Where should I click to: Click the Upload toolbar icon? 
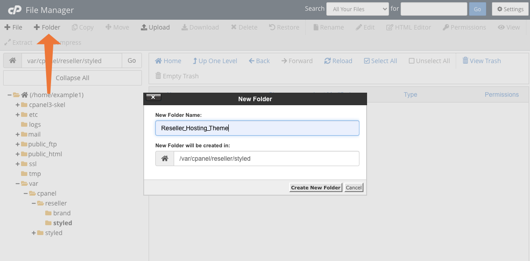pyautogui.click(x=144, y=27)
